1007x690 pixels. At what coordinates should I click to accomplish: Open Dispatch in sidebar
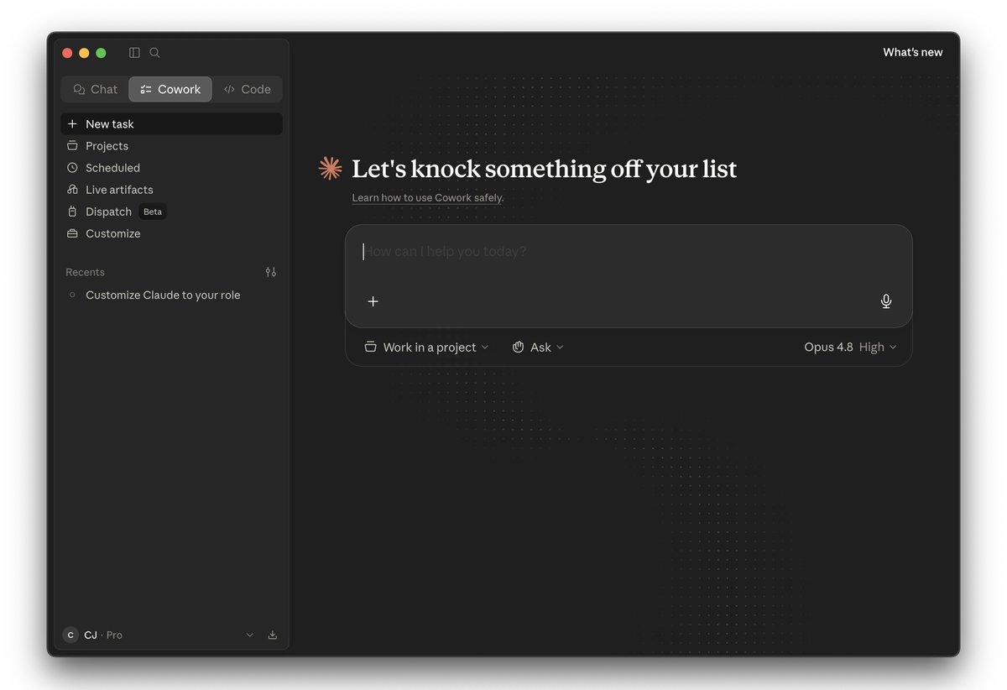pos(171,212)
